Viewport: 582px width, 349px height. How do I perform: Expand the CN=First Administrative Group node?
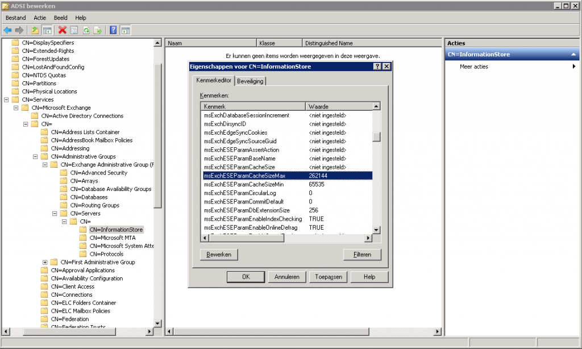[45, 262]
